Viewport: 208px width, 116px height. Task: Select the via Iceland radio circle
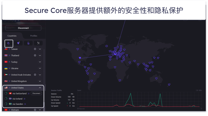click(6, 99)
